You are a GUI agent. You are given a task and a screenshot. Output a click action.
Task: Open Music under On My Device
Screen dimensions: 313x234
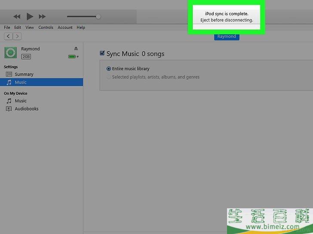pos(42,101)
